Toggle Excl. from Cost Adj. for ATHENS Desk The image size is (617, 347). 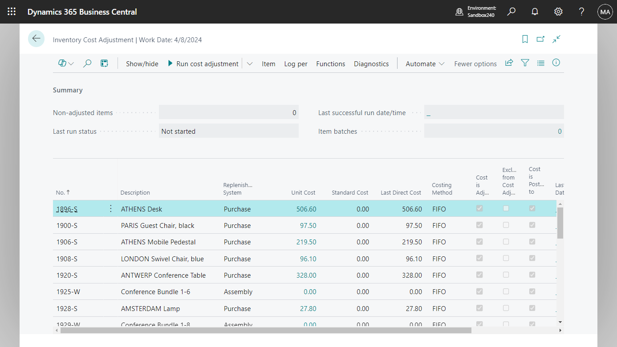point(506,208)
